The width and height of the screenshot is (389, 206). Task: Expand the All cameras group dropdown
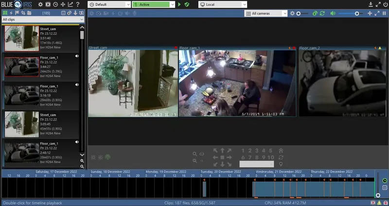265,14
